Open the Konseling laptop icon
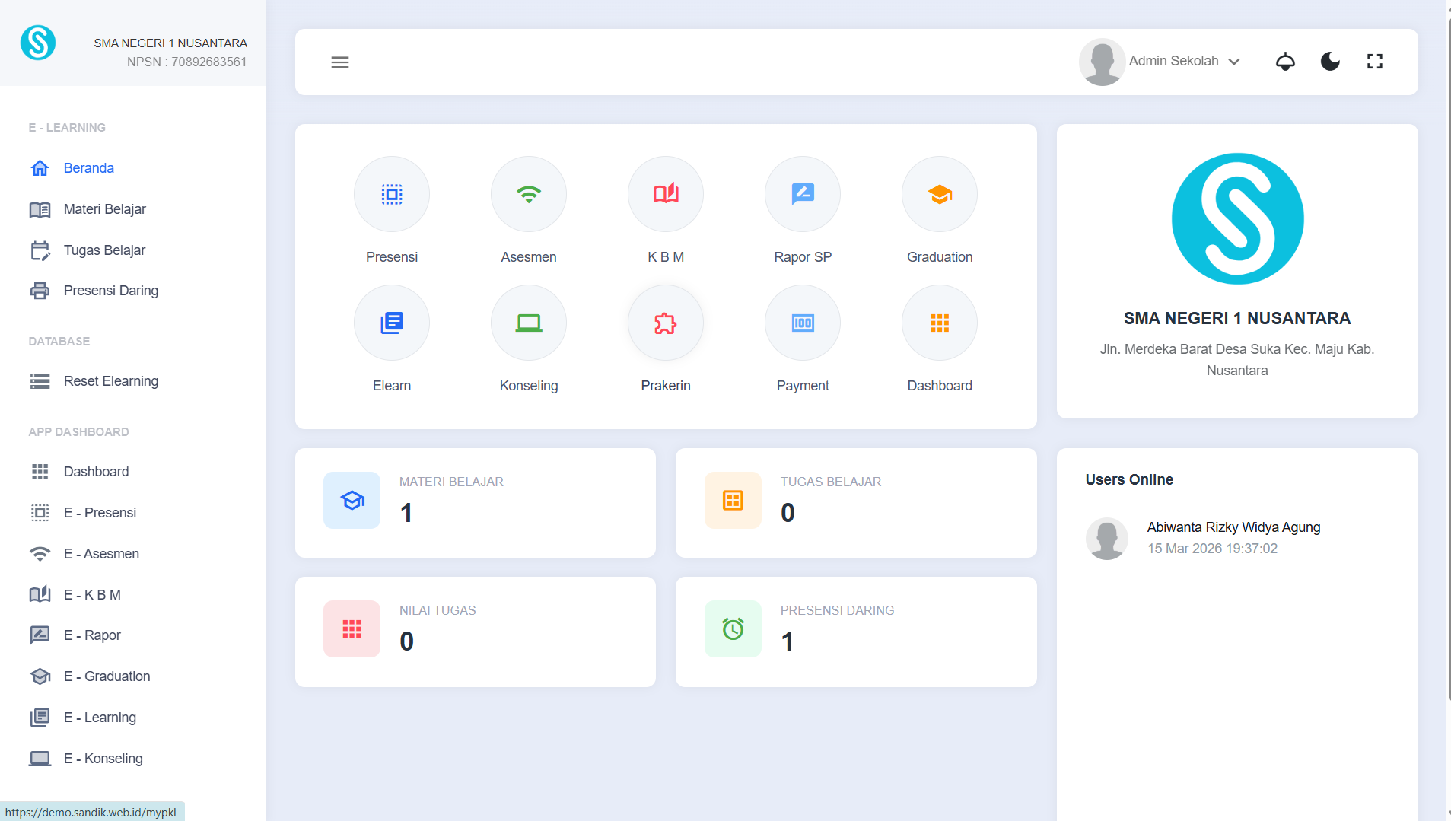The width and height of the screenshot is (1451, 821). [x=529, y=323]
